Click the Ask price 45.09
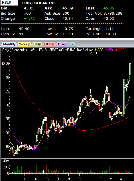The width and height of the screenshot is (134, 181). (68, 8)
